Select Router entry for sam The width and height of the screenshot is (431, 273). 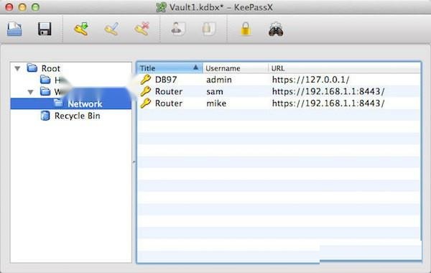point(279,91)
